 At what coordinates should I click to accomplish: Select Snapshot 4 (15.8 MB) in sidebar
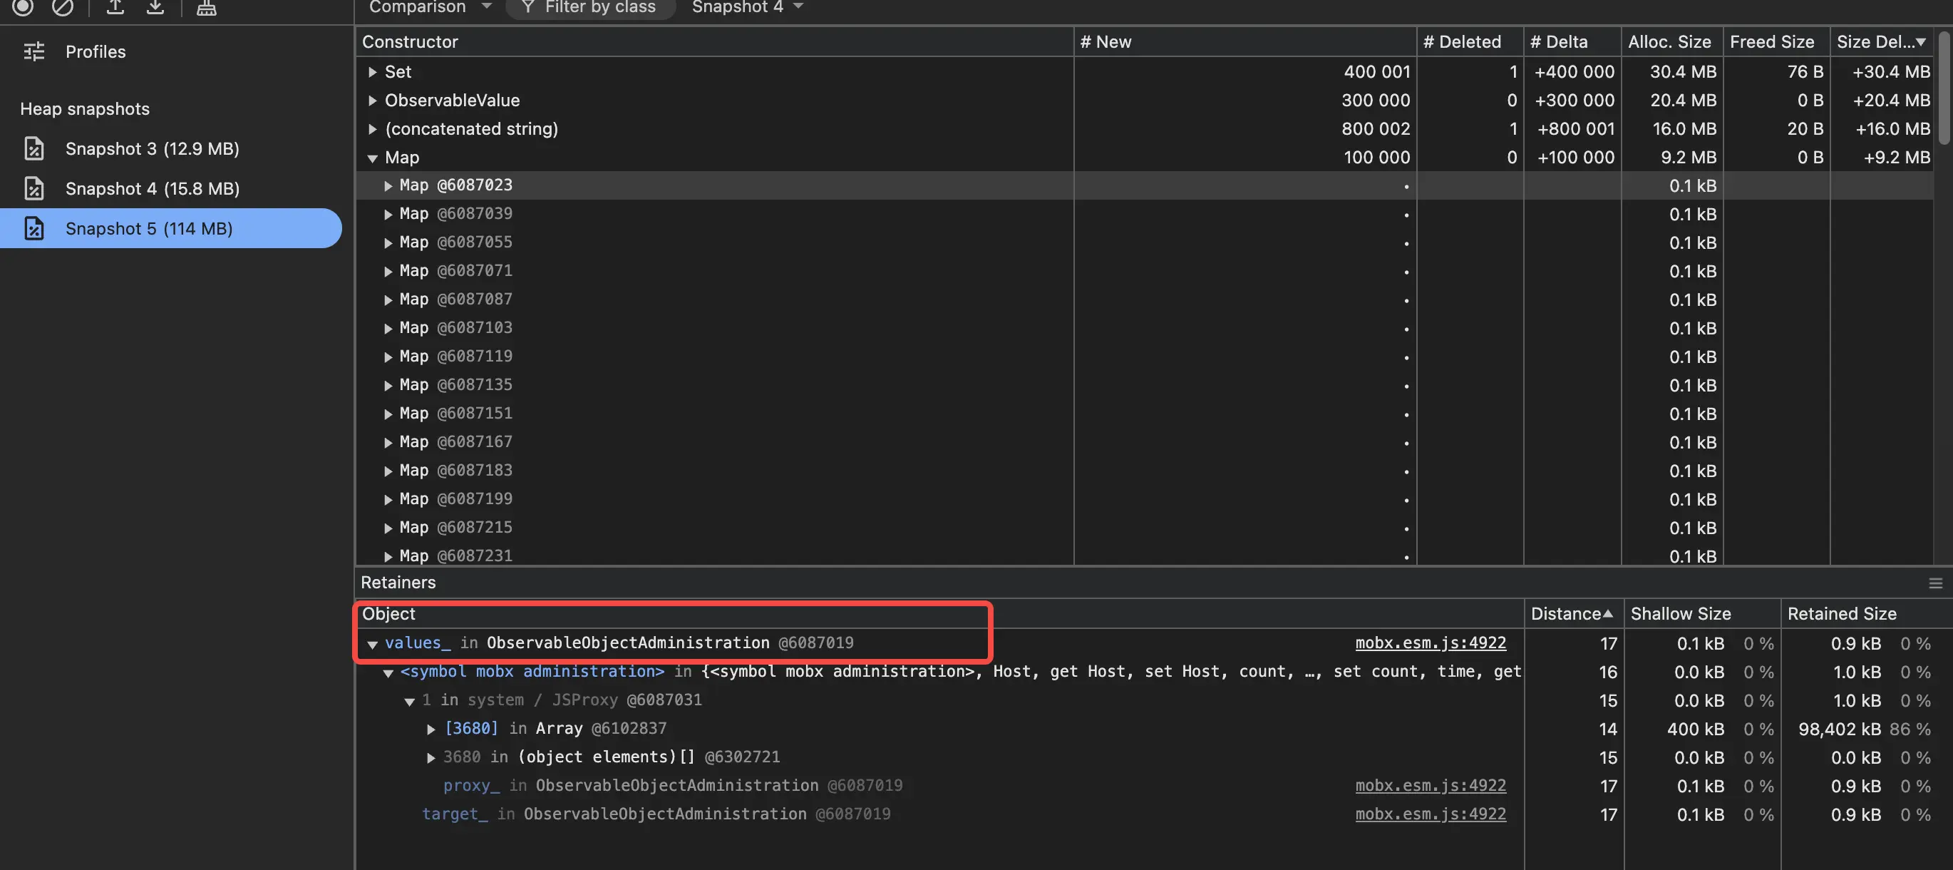[153, 189]
